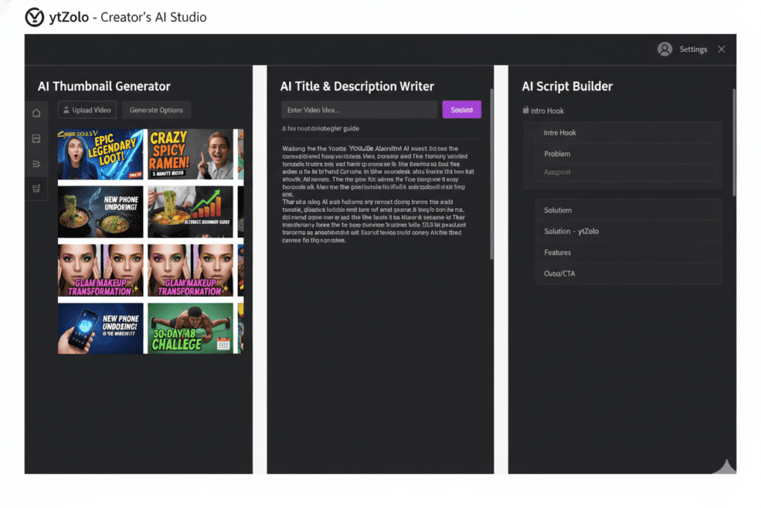Close the studio panel with the X
761x508 pixels.
[722, 49]
